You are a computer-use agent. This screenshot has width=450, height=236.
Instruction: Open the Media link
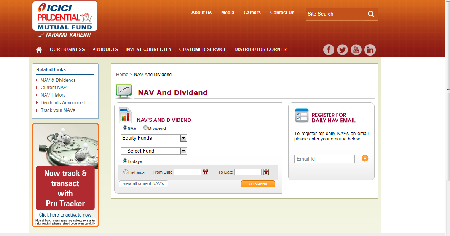point(228,13)
